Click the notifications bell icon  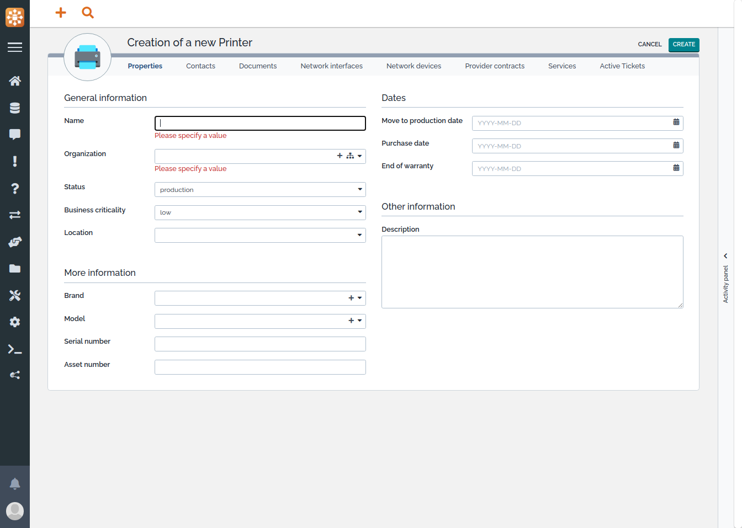15,484
